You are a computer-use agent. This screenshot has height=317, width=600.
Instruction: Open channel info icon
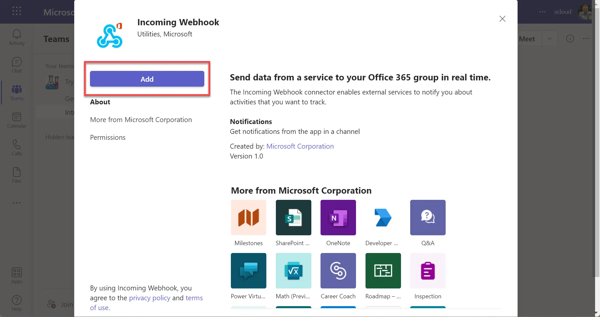click(570, 38)
